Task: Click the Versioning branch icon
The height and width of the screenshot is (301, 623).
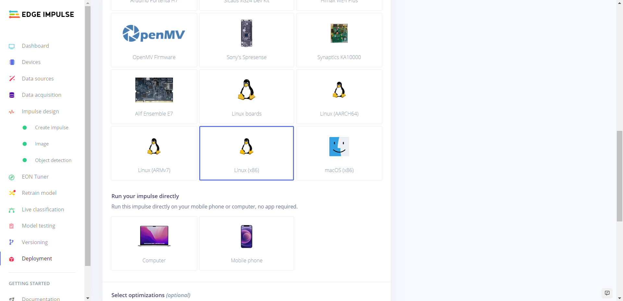Action: 11,242
